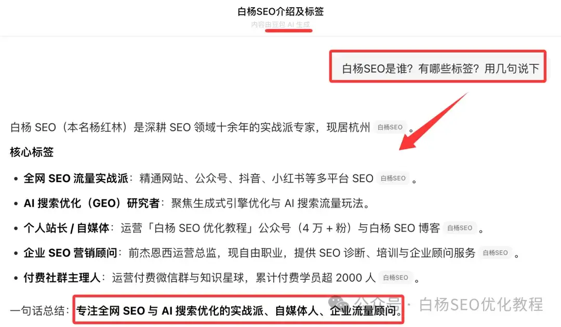The image size is (561, 327).
Task: Select the user question bubble 白杨SEO是谁
Action: 440,69
